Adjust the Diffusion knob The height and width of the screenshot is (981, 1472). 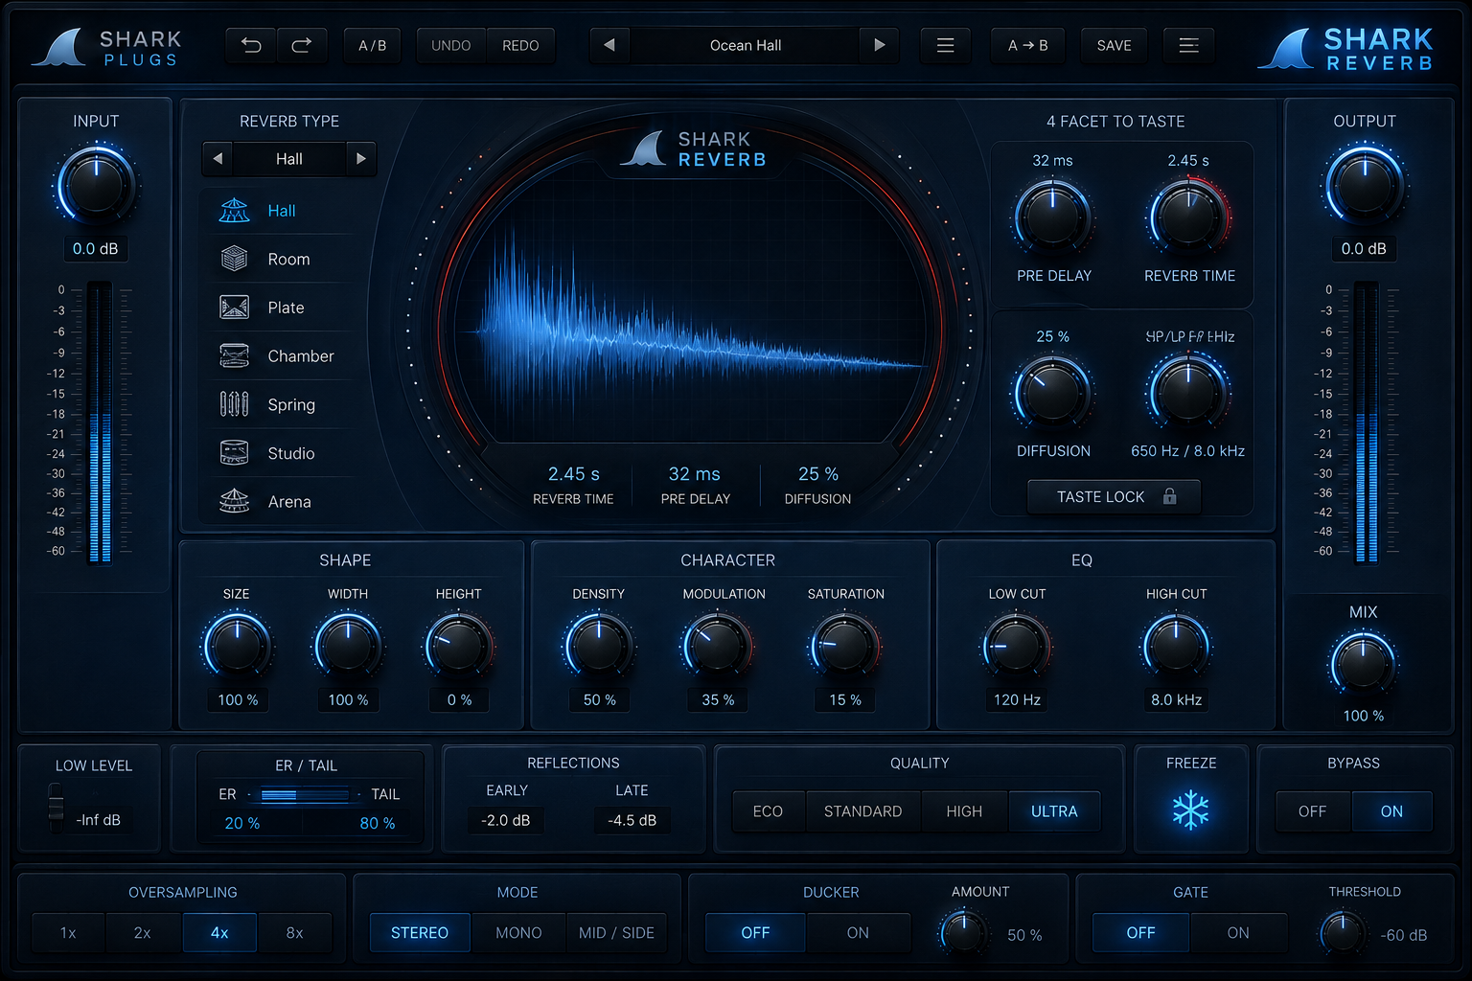pos(1052,392)
